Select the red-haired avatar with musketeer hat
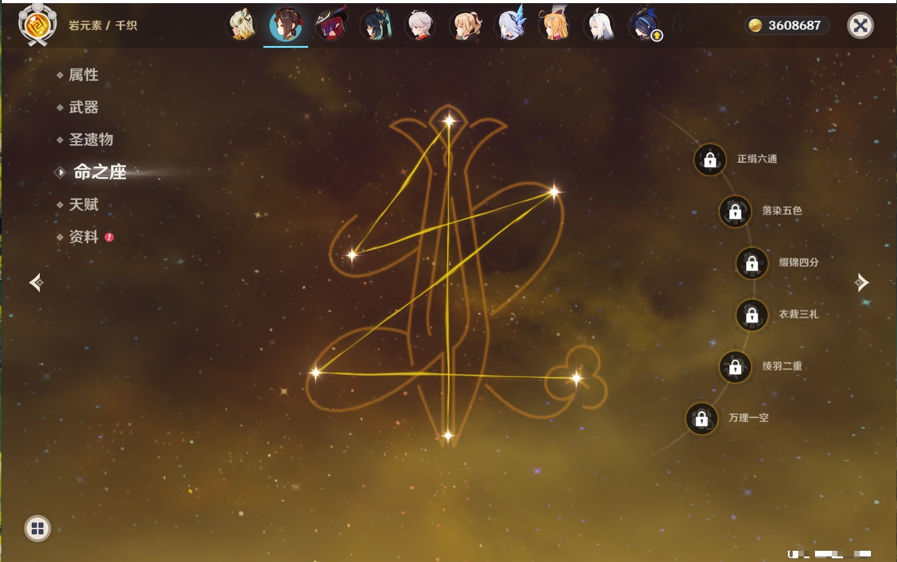The height and width of the screenshot is (562, 897). point(331,25)
